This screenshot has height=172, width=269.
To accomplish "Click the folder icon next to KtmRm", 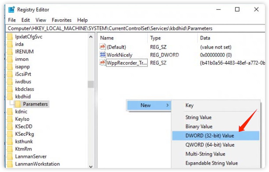I will [10, 149].
